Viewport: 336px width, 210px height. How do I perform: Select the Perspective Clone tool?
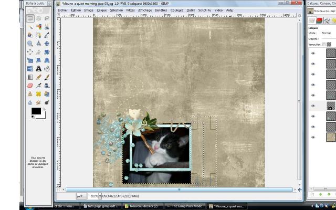coord(47,94)
